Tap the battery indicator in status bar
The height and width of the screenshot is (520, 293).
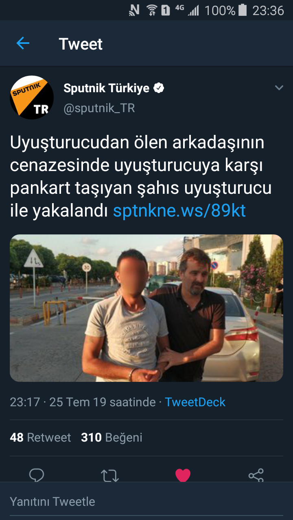tap(243, 10)
